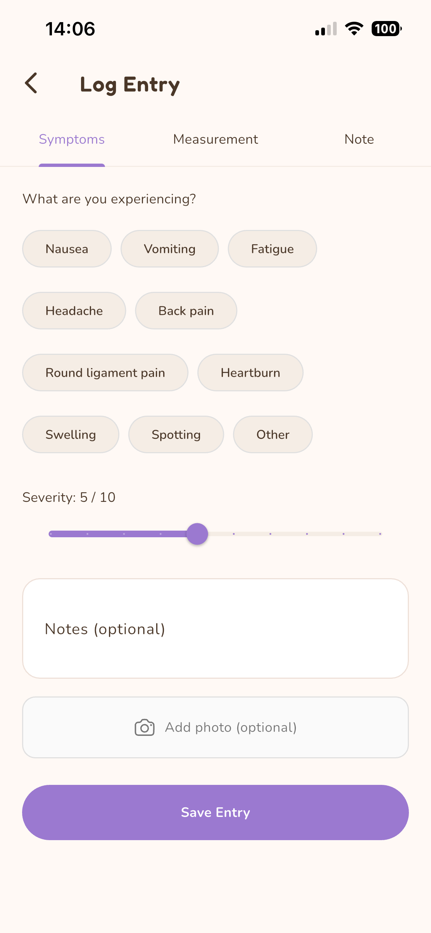The image size is (431, 933).
Task: Toggle the Swelling symptom chip
Action: coord(71,434)
